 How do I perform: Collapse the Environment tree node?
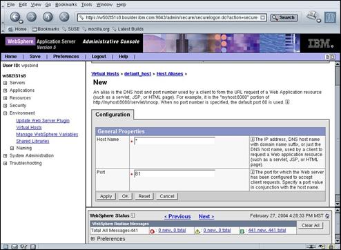click(5, 113)
